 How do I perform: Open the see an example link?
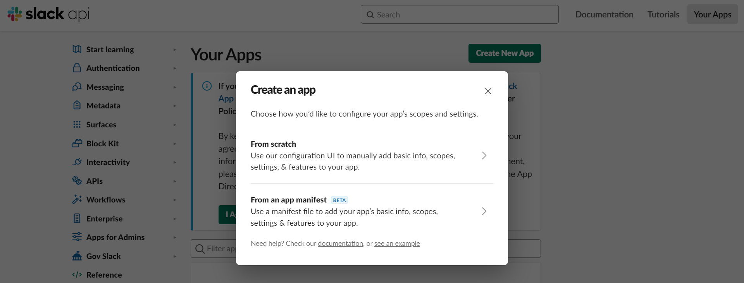(397, 244)
